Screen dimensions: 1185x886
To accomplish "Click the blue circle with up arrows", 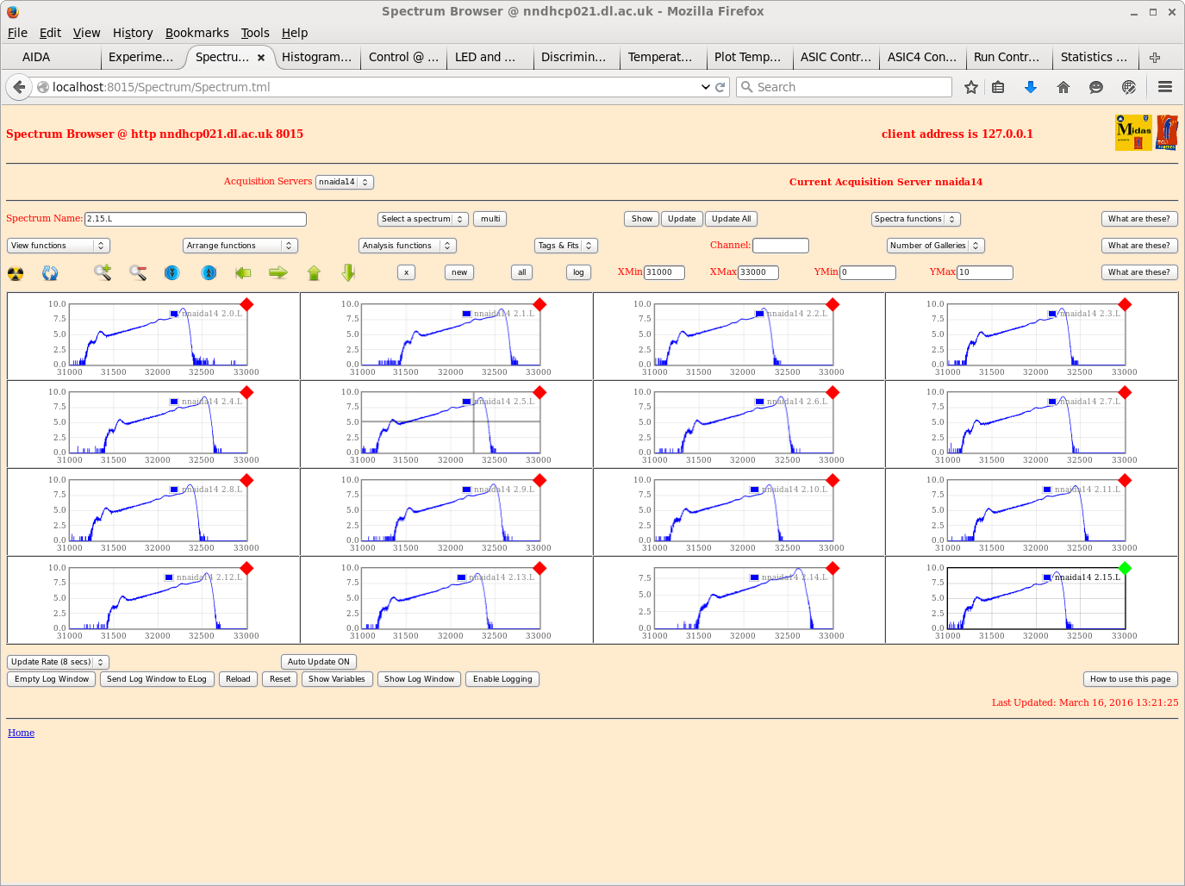I will pyautogui.click(x=209, y=273).
